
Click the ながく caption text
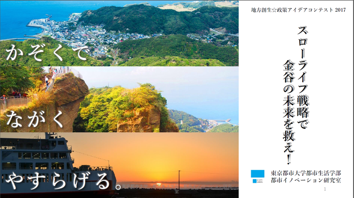(34, 119)
